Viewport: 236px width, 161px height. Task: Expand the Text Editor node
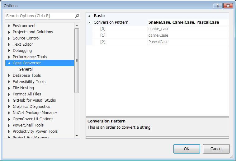click(x=9, y=44)
